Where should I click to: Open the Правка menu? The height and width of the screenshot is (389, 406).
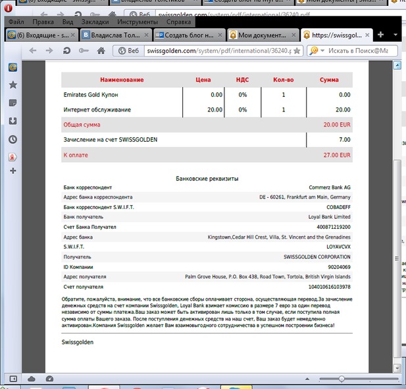43,22
